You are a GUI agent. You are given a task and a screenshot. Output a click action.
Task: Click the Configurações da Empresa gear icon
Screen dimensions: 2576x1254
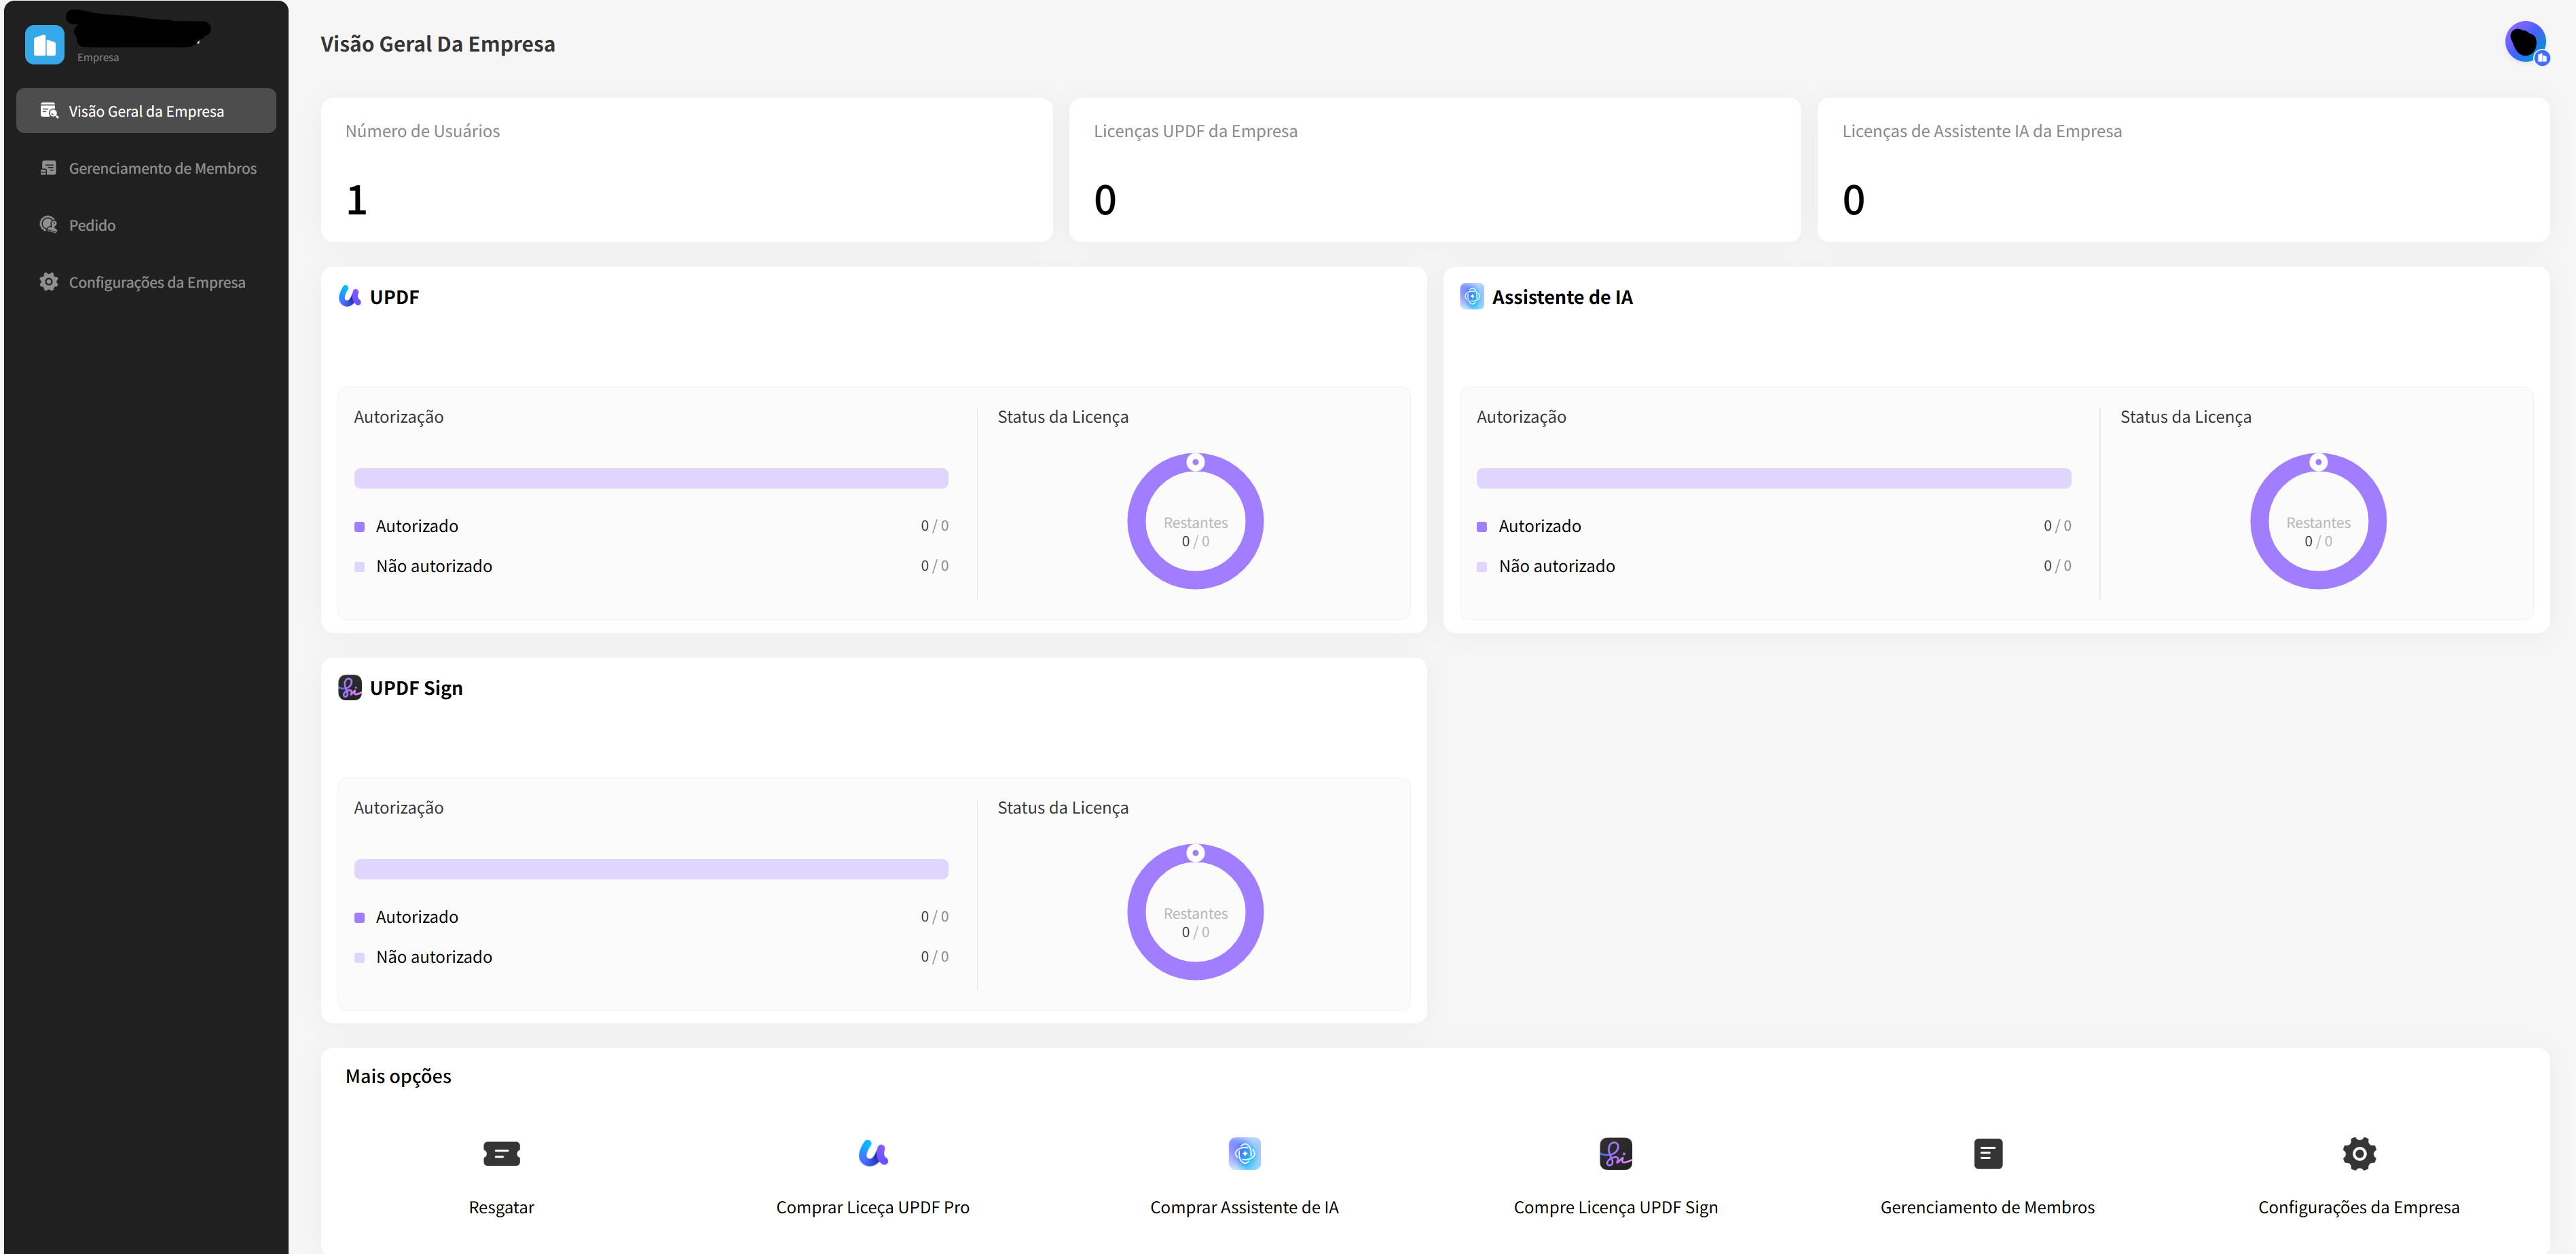point(2358,1153)
